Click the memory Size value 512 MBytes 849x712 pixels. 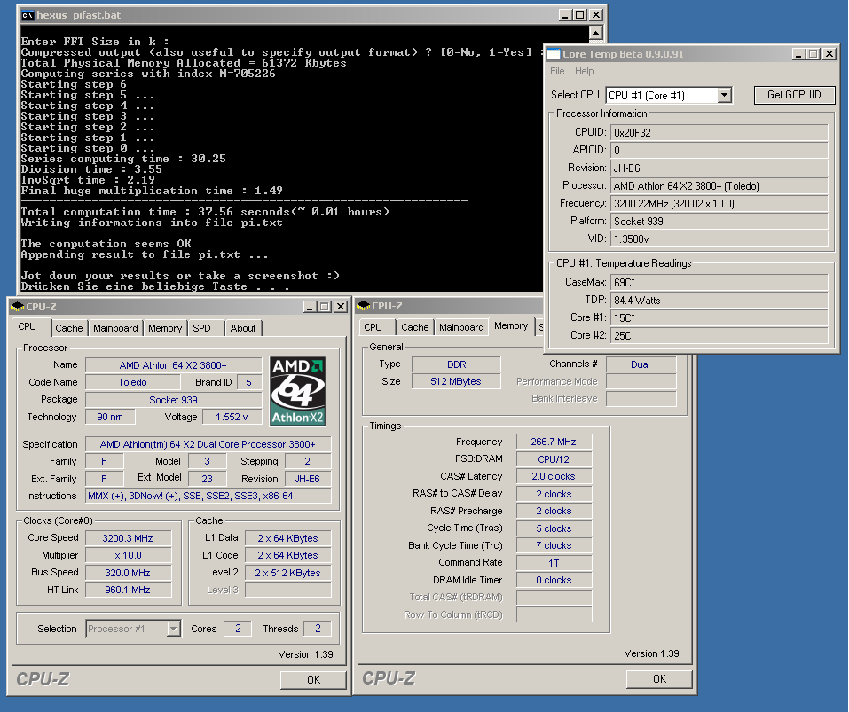[457, 381]
